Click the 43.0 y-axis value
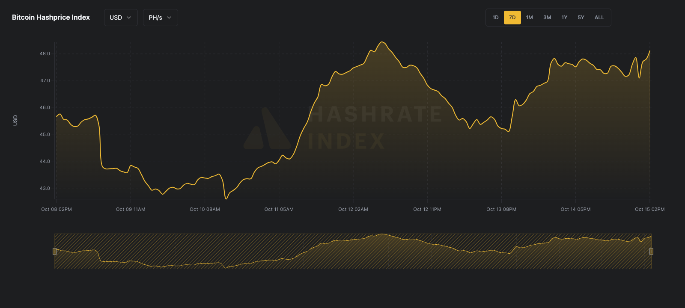The image size is (685, 308). pos(45,189)
